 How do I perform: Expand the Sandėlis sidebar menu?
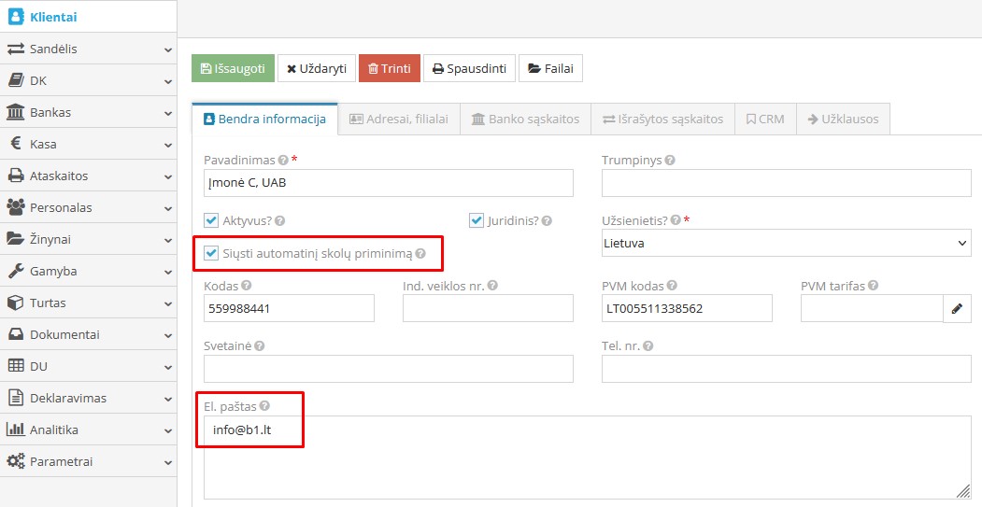pos(88,49)
